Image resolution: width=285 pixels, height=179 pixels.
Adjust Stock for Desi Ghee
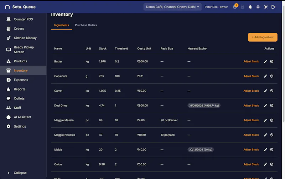(x=251, y=106)
